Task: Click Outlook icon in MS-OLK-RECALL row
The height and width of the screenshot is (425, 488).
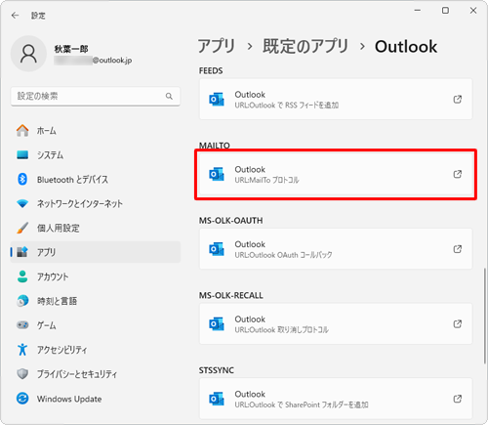Action: point(217,323)
